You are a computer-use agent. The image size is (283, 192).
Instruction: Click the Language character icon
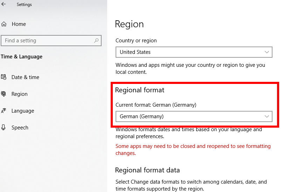(x=4, y=111)
